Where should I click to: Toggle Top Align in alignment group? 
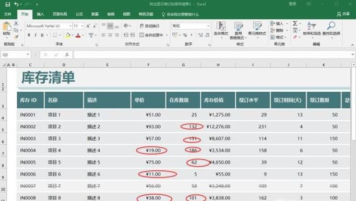coord(103,25)
